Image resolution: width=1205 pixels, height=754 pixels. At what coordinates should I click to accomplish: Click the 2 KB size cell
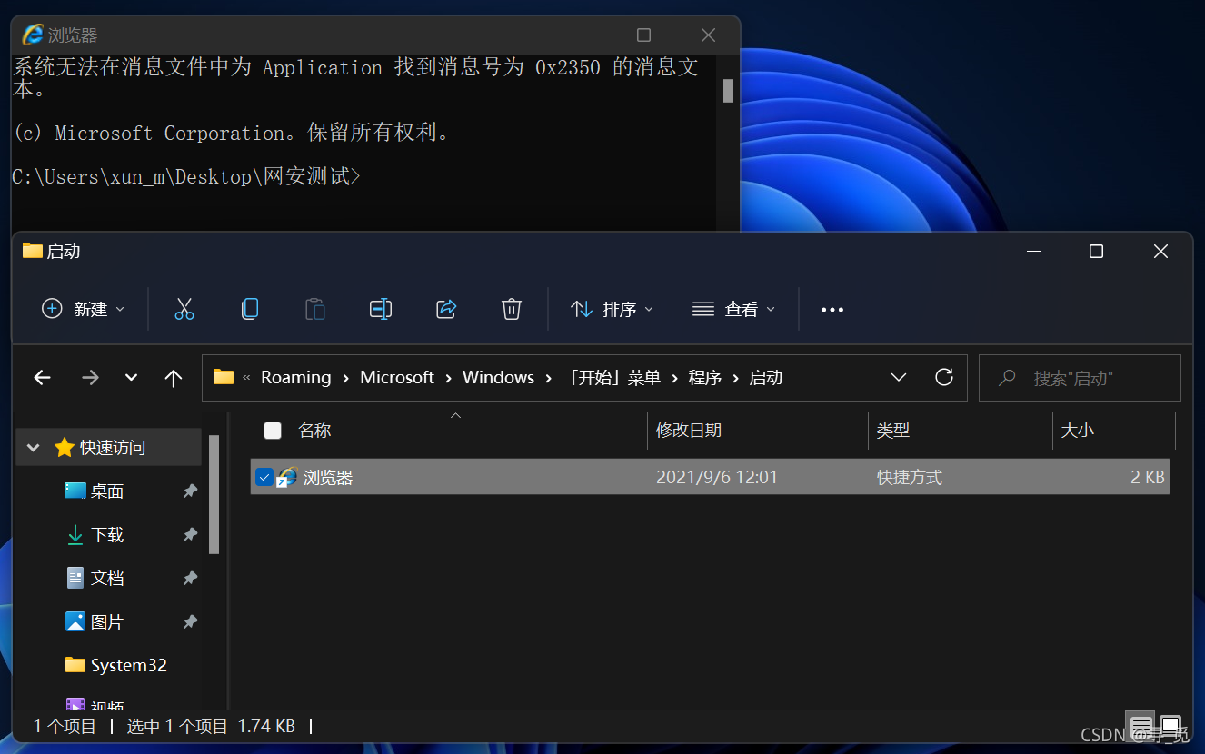coord(1148,477)
